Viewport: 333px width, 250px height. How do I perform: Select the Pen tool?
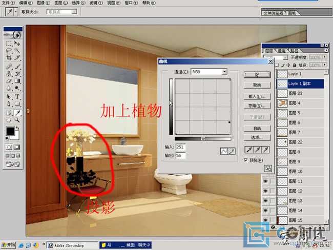pyautogui.click(x=9, y=104)
